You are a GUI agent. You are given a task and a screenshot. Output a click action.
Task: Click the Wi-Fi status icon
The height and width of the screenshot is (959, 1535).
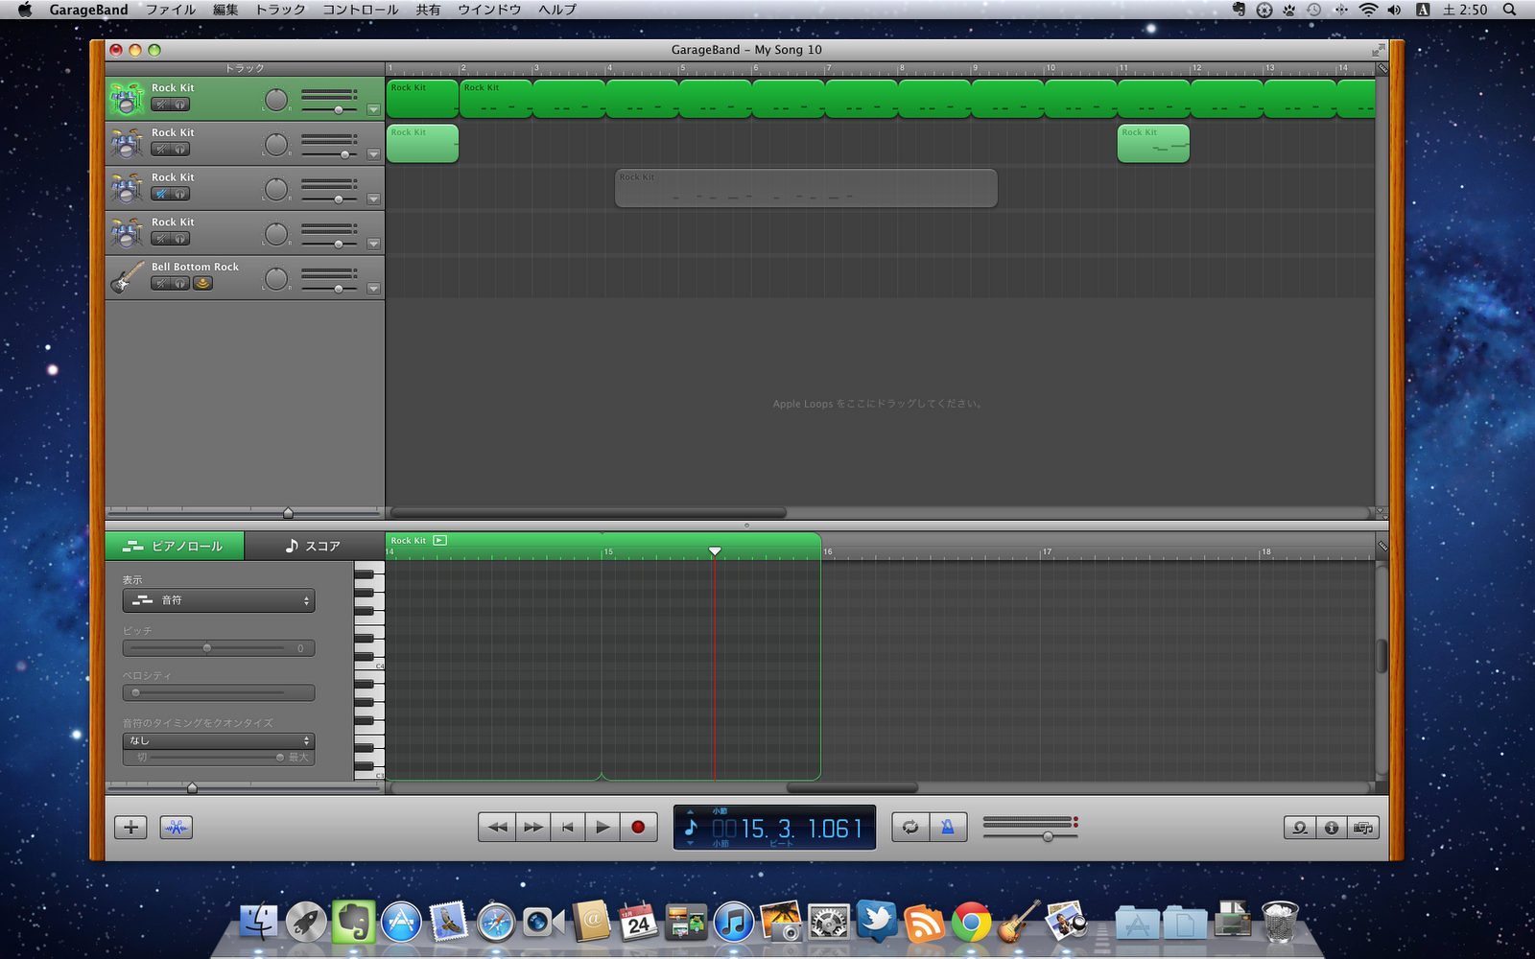1368,10
